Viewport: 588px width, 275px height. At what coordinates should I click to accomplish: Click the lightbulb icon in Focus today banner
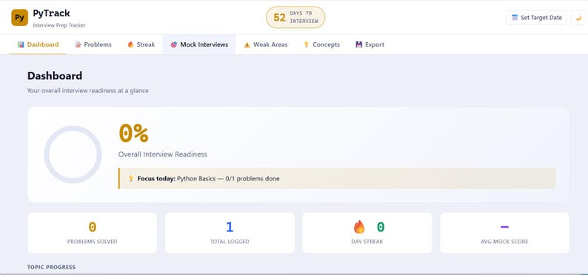(131, 178)
